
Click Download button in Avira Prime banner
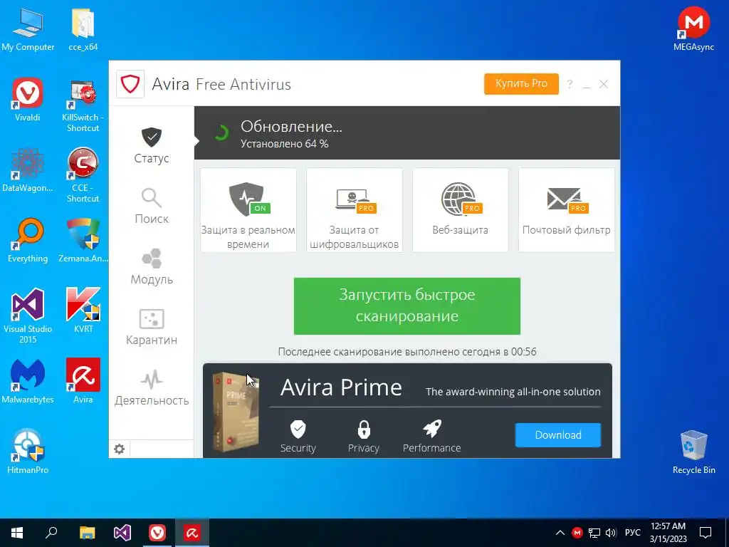point(558,435)
